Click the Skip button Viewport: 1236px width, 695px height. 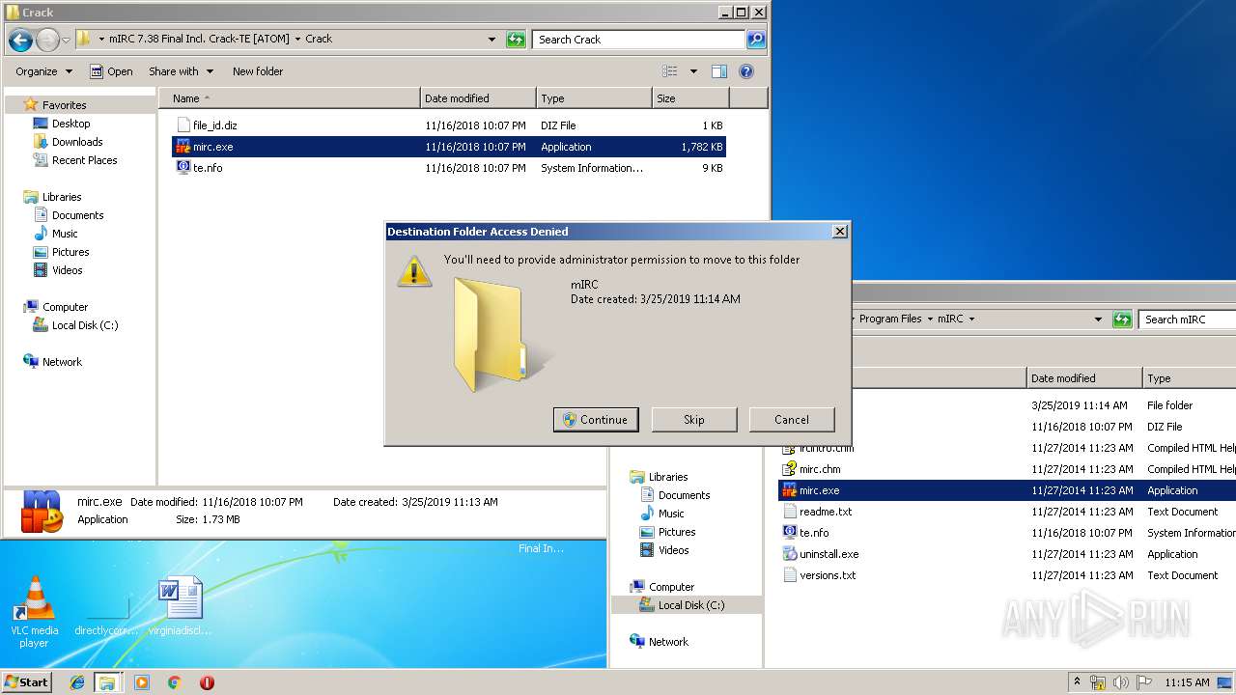[694, 420]
